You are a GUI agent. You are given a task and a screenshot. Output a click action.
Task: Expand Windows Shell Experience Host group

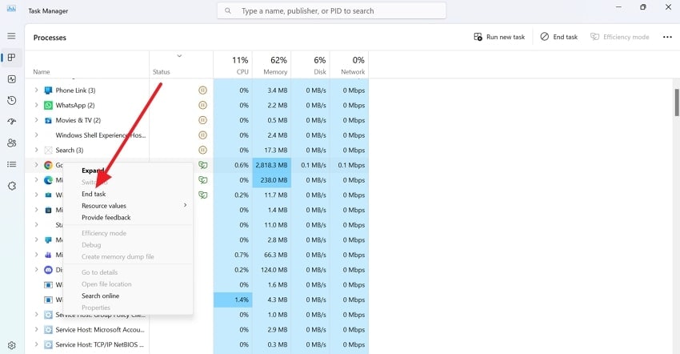click(x=37, y=135)
